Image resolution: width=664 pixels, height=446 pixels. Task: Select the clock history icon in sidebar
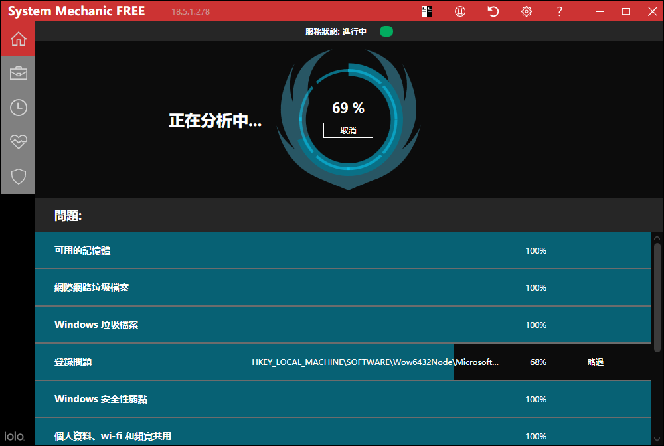[x=18, y=108]
